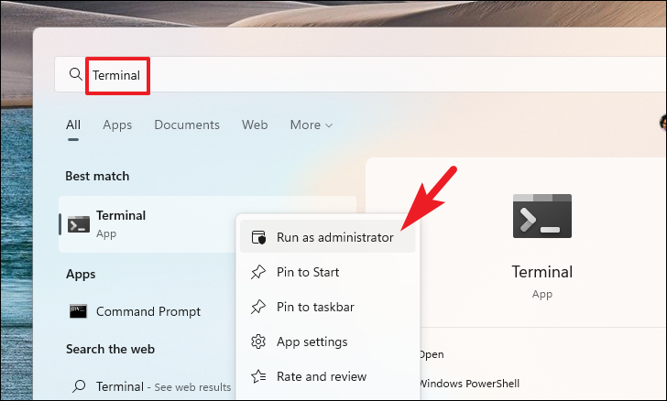This screenshot has height=401, width=667.
Task: Click the magnifier icon in the search box
Action: click(76, 74)
